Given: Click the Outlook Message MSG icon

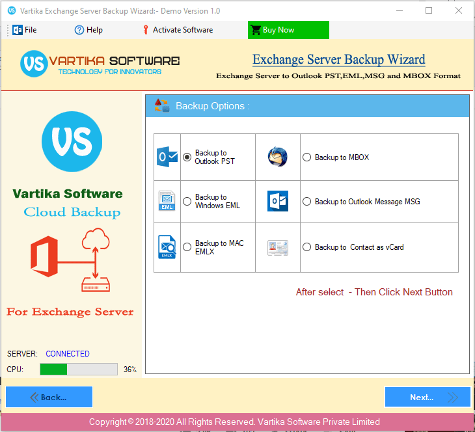Looking at the screenshot, I should click(x=277, y=201).
